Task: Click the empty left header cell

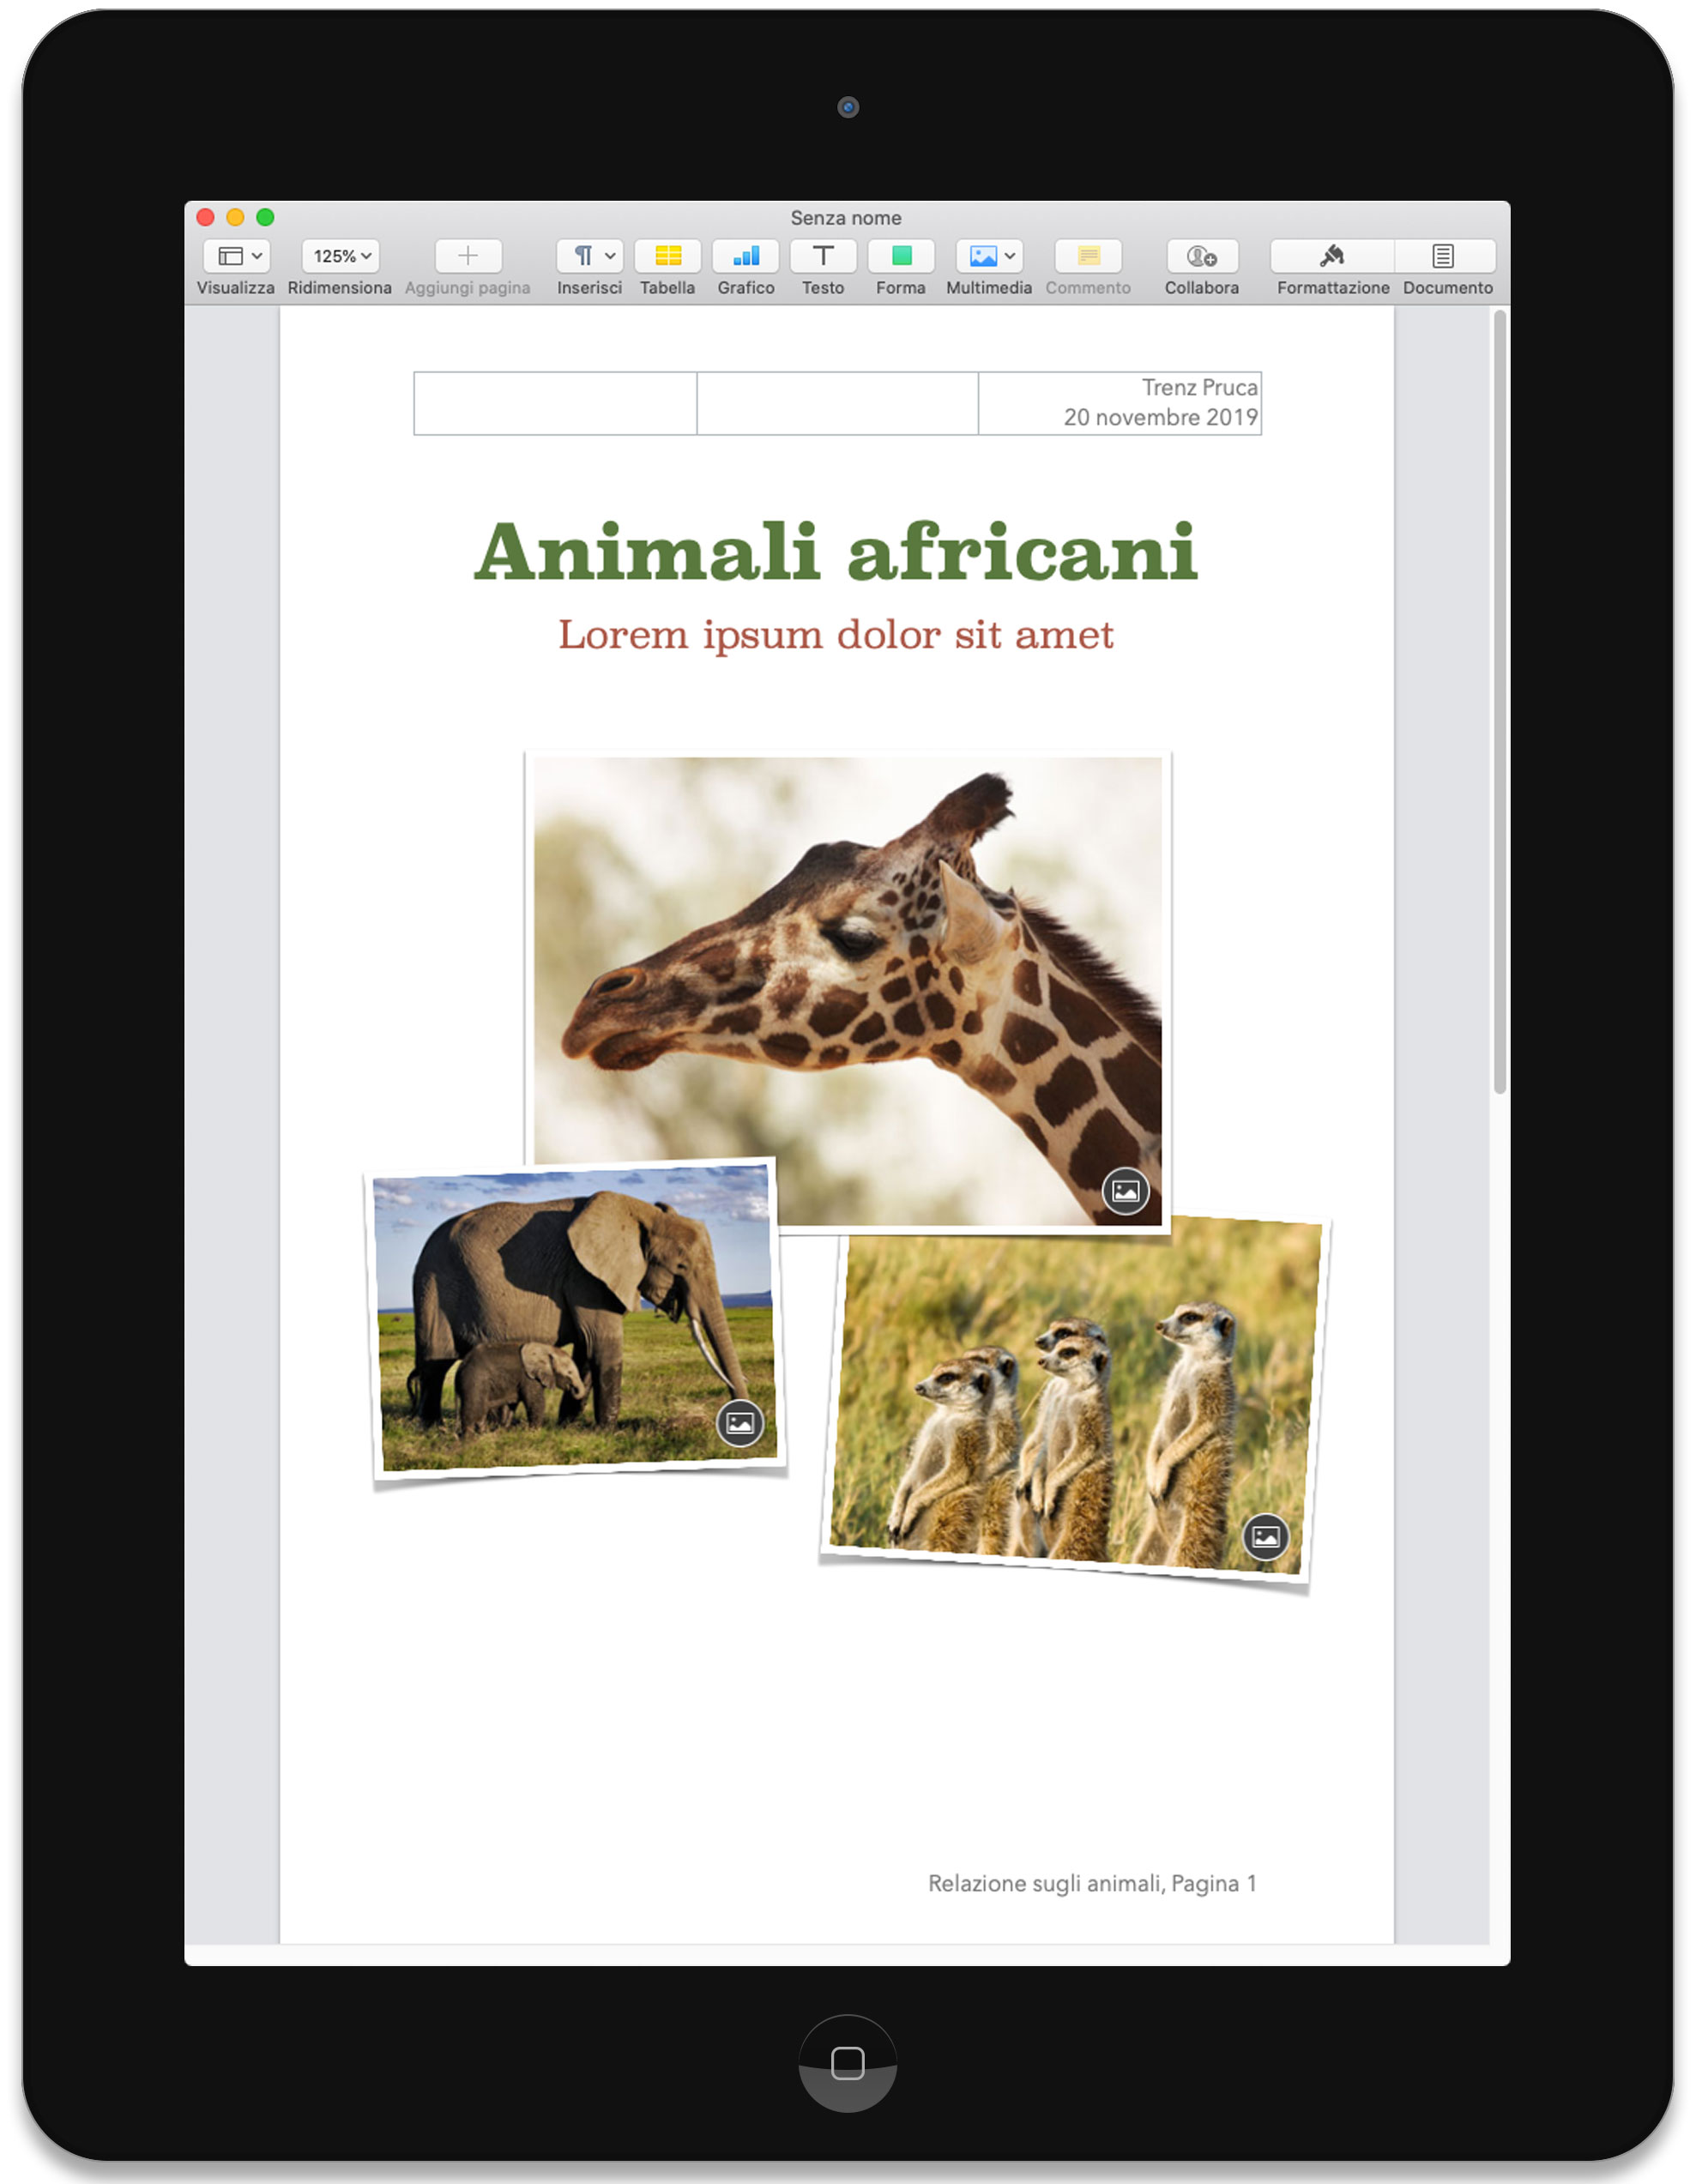Action: (x=555, y=403)
